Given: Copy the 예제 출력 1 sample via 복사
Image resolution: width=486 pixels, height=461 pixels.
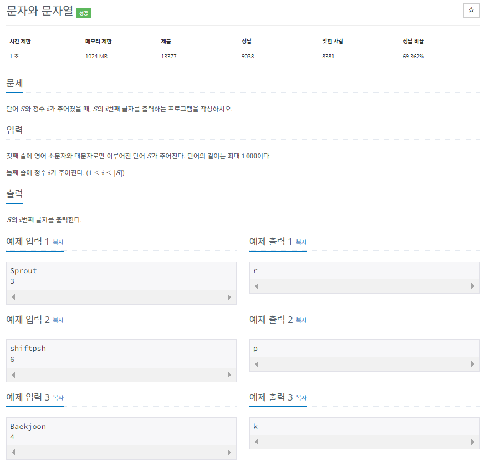Looking at the screenshot, I should coord(301,242).
